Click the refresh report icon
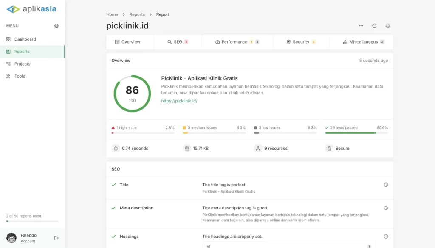This screenshot has height=248, width=435. click(x=374, y=26)
